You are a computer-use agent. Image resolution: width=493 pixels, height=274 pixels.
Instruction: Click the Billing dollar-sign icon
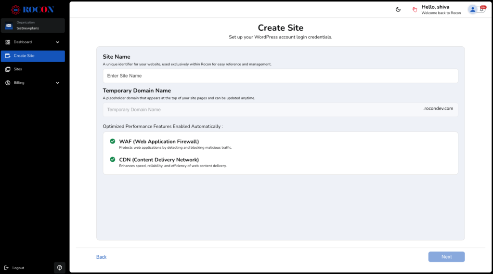8,83
